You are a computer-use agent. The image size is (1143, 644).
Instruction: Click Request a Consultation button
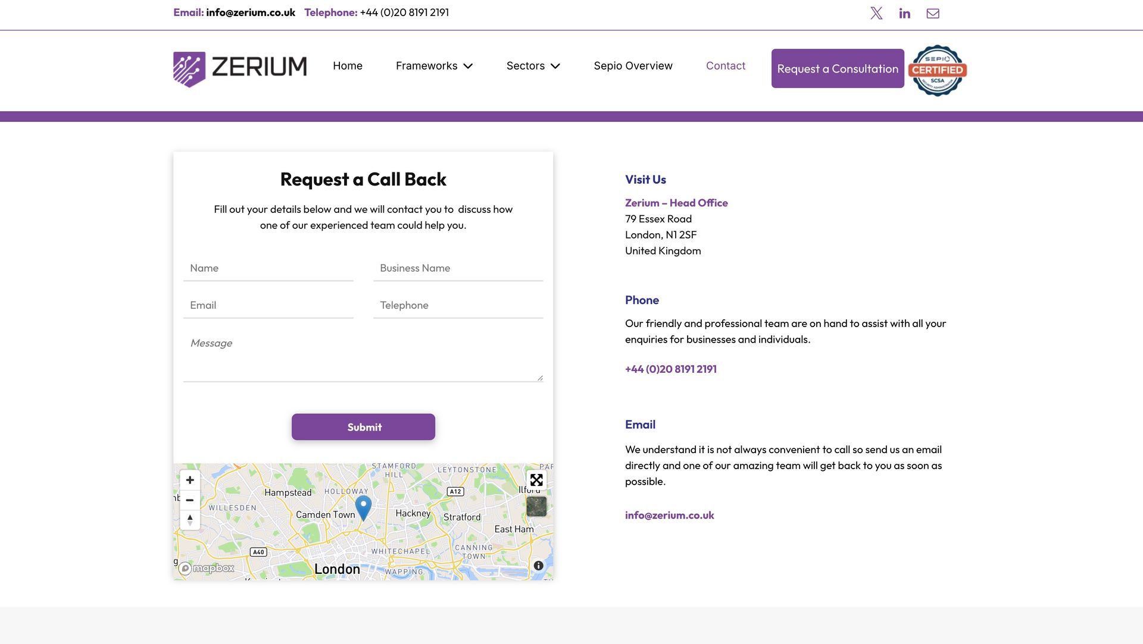pyautogui.click(x=838, y=68)
